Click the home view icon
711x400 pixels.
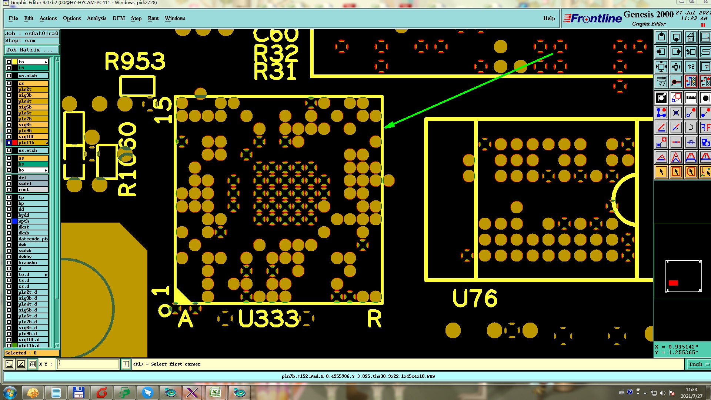point(691,37)
